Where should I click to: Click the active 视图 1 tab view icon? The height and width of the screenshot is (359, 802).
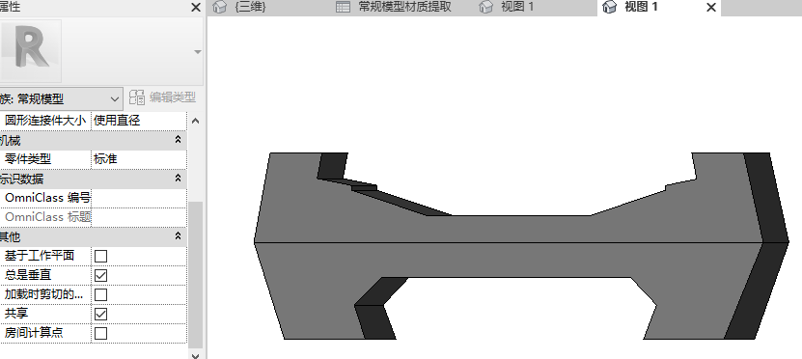(x=609, y=7)
